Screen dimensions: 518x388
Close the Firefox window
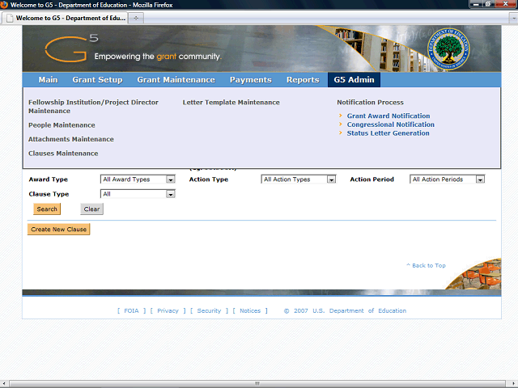[x=506, y=4]
